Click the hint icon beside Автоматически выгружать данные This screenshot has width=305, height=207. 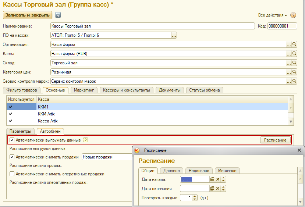point(86,140)
